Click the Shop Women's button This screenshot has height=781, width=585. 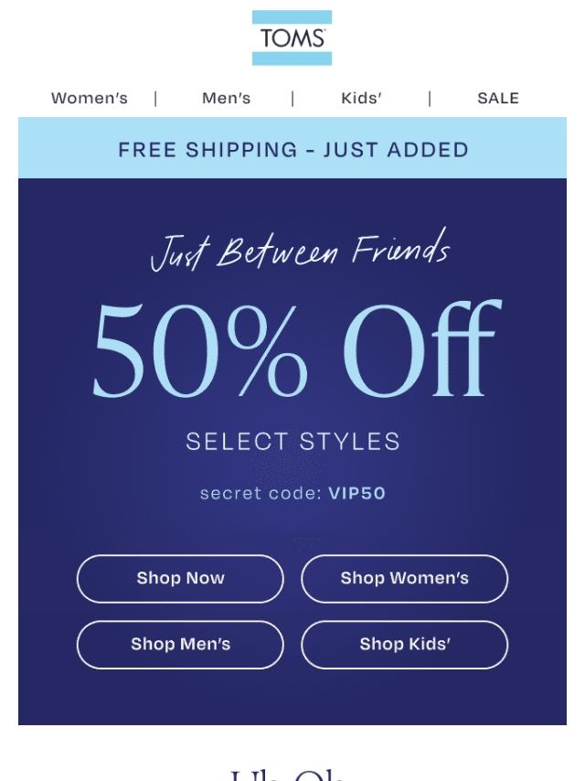404,578
